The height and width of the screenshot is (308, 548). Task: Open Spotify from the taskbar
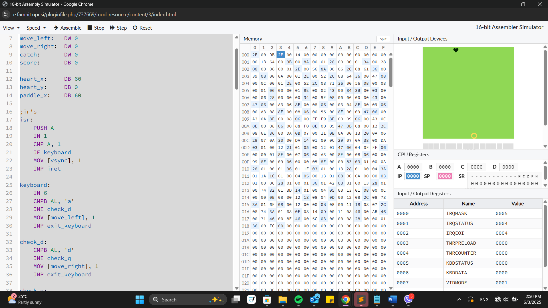coord(298,299)
